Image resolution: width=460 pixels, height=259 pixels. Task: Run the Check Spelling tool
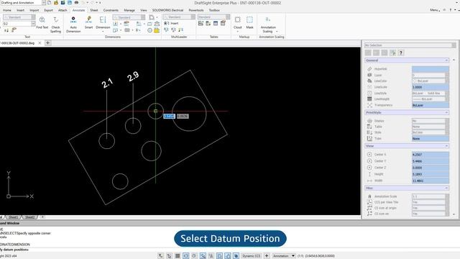[x=55, y=24]
